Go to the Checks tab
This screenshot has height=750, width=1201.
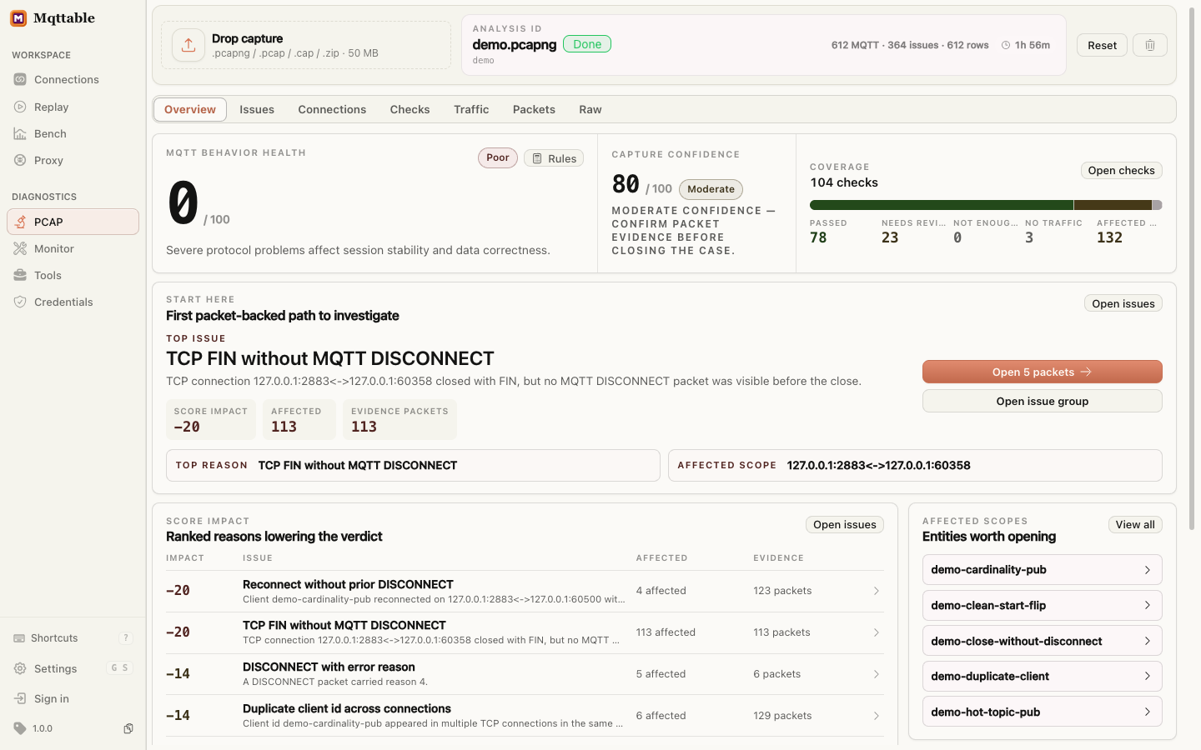pyautogui.click(x=410, y=109)
